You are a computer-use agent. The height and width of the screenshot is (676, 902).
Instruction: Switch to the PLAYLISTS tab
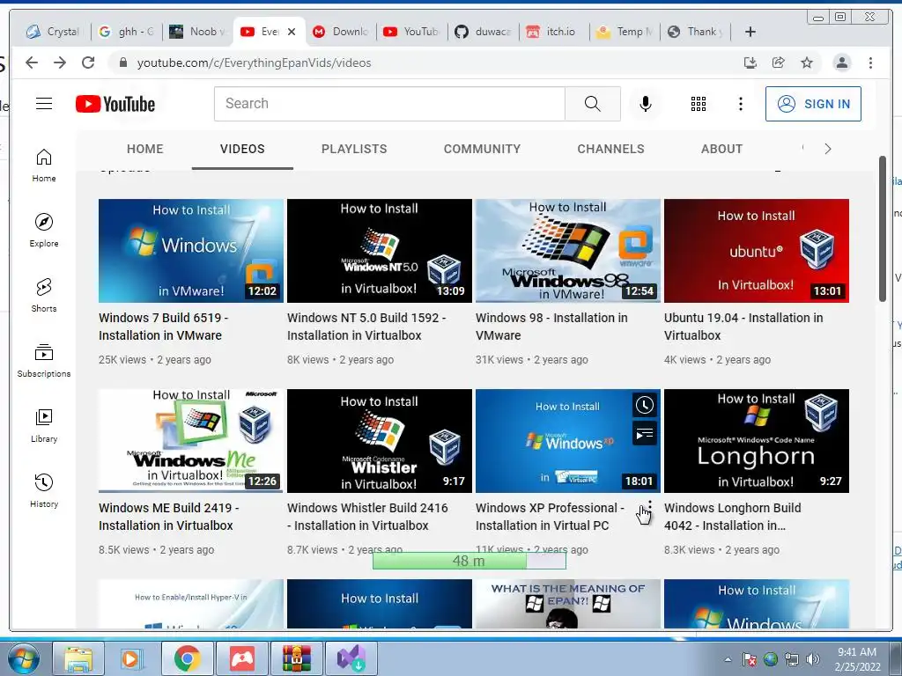point(354,149)
